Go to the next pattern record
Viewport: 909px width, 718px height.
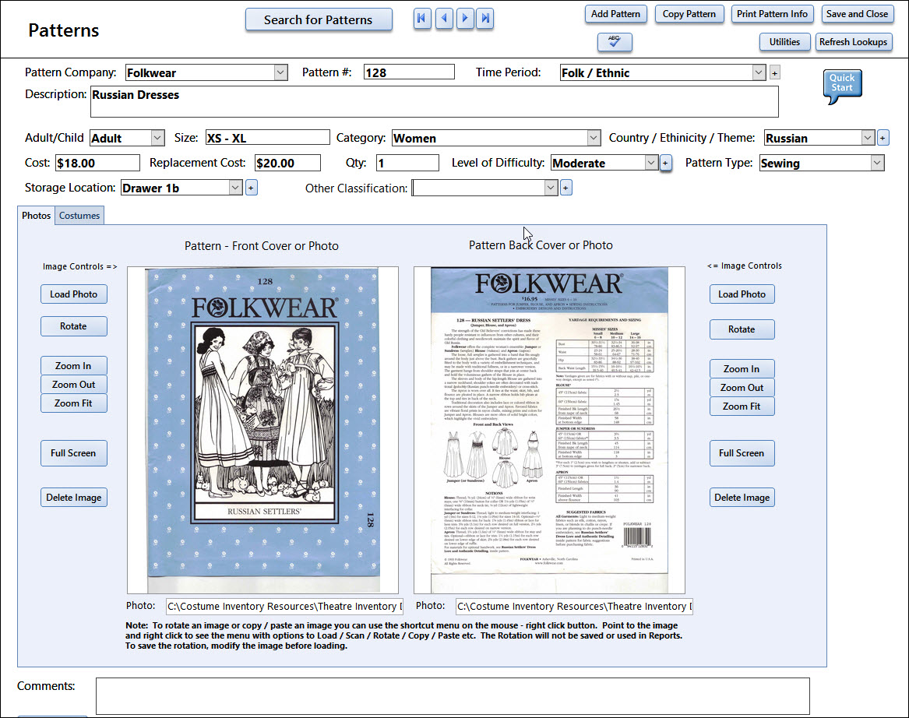pos(464,19)
